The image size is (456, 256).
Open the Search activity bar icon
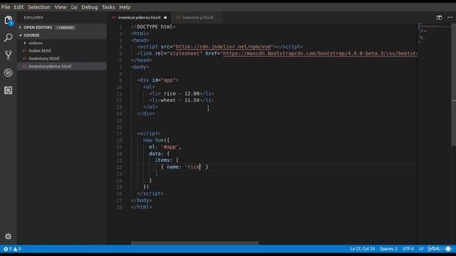[x=8, y=38]
